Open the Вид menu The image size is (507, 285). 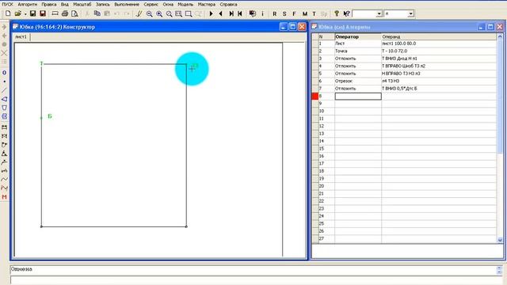point(65,4)
